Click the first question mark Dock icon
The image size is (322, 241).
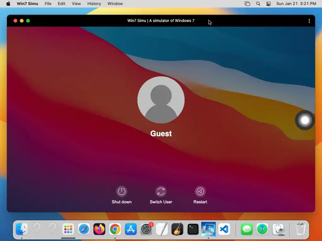37,229
